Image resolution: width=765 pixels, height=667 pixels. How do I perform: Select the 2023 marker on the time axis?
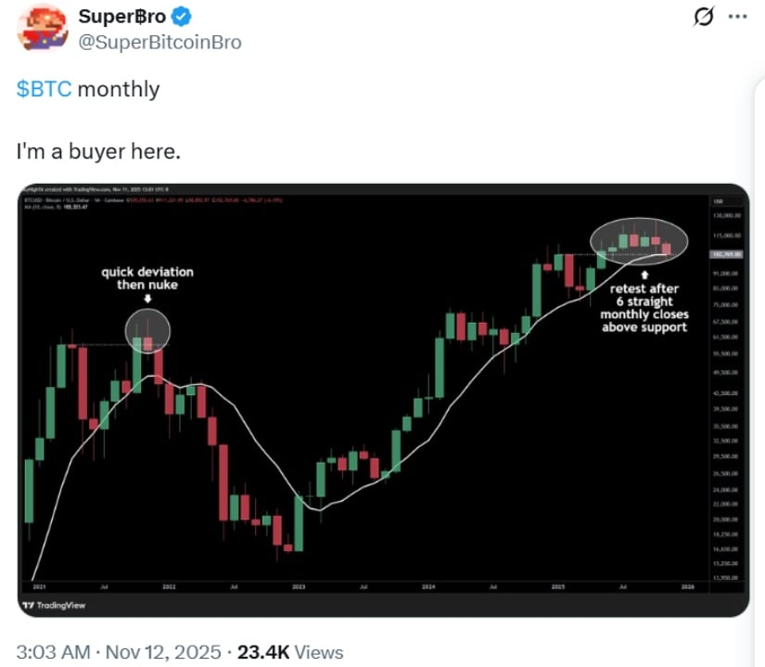[x=299, y=587]
